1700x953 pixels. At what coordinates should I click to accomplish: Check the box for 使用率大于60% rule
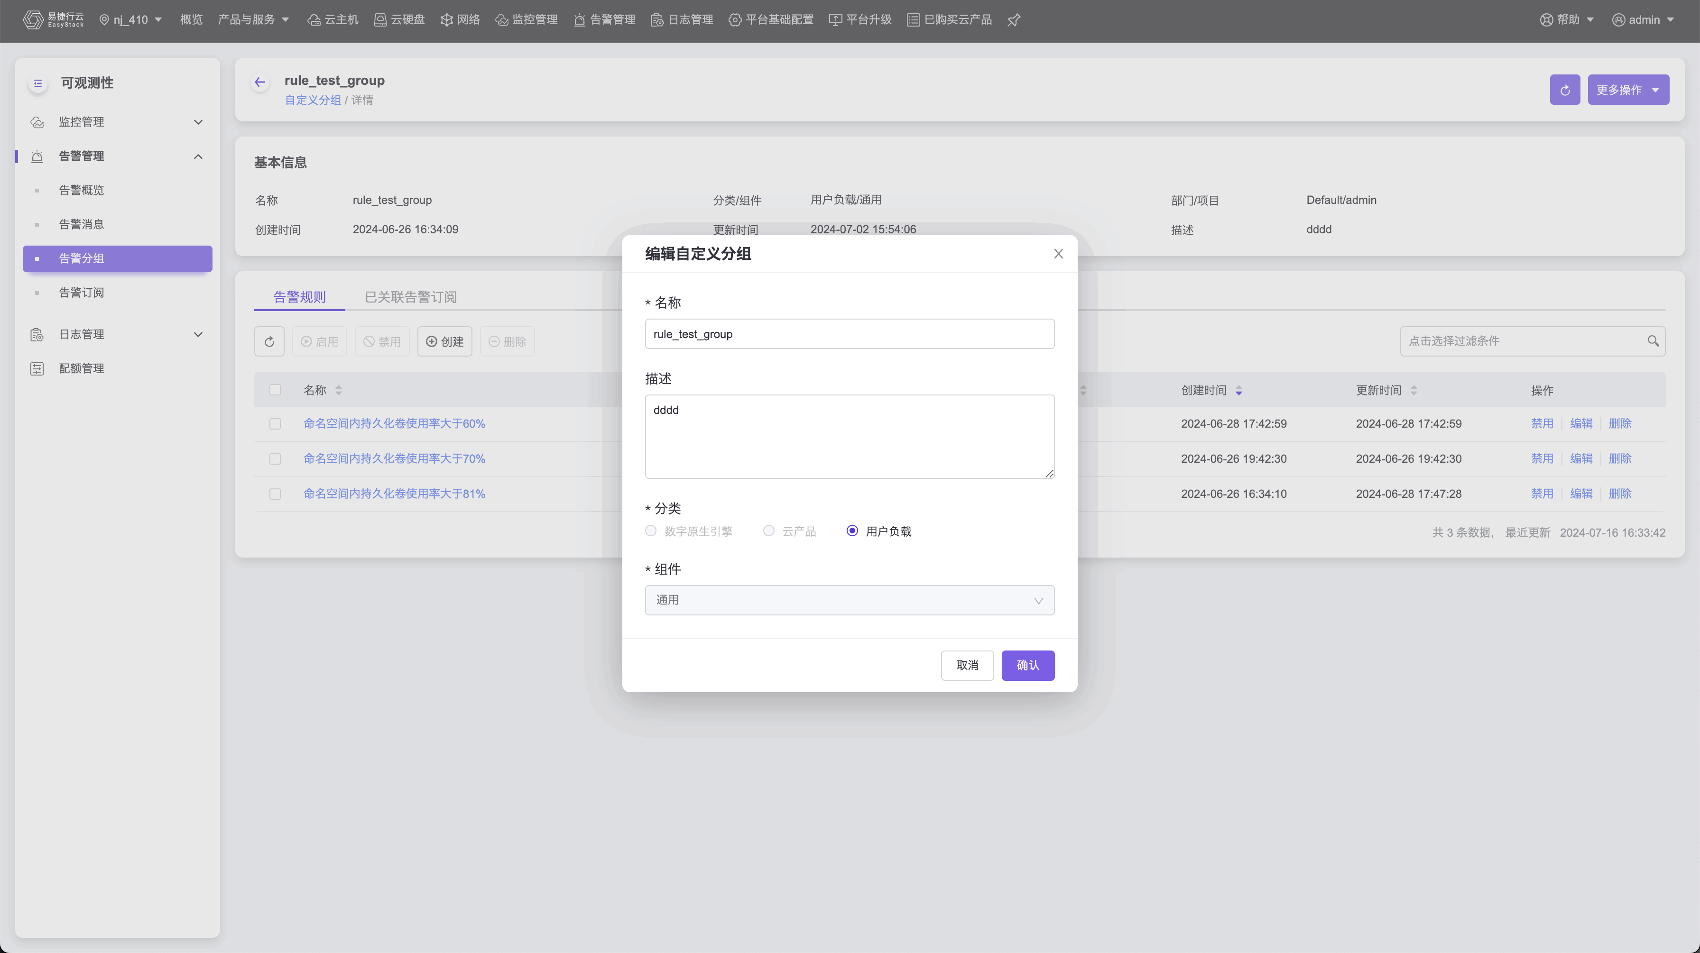pos(275,424)
